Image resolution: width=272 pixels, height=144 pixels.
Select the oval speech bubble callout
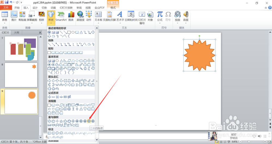57,133
